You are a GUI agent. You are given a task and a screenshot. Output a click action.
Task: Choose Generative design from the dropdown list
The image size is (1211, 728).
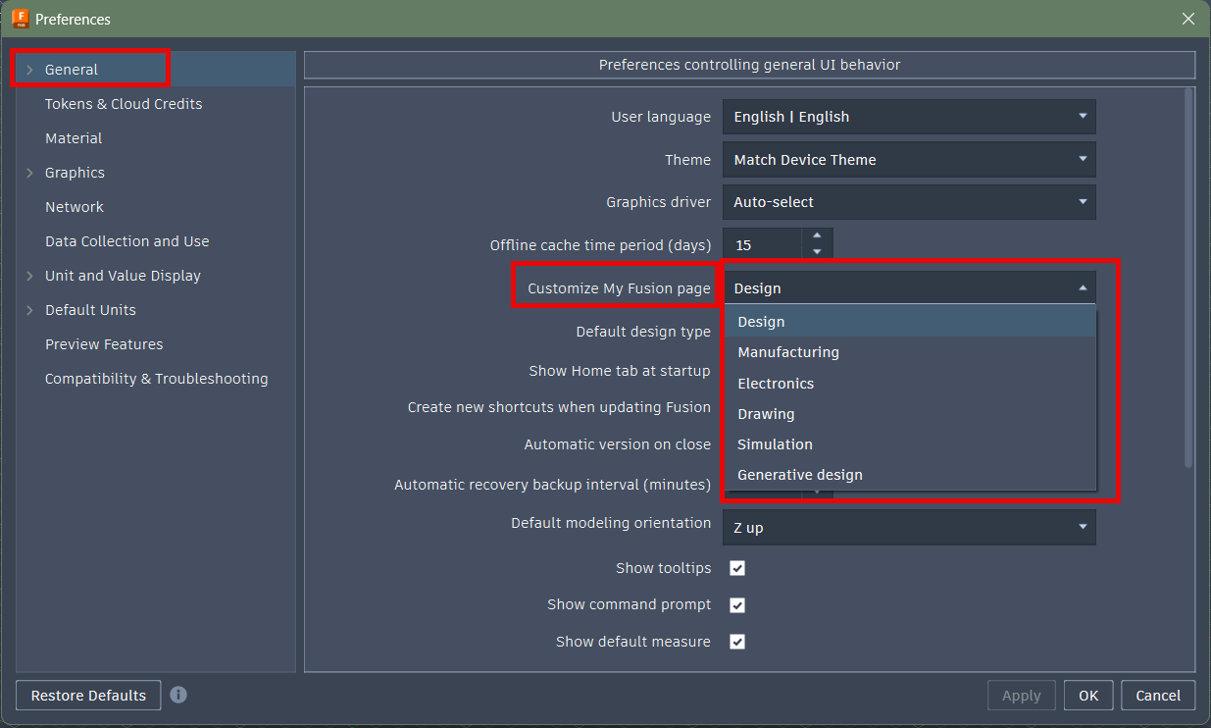point(910,475)
